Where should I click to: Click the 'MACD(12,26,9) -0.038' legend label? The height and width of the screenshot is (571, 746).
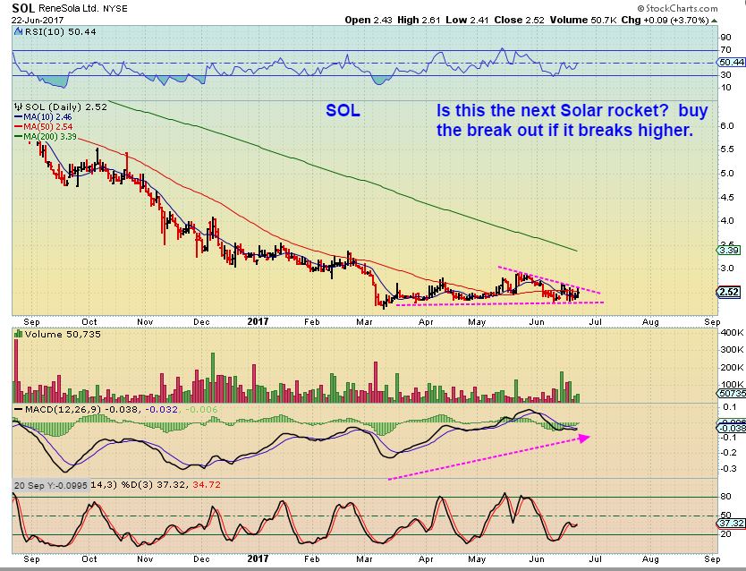[81, 409]
